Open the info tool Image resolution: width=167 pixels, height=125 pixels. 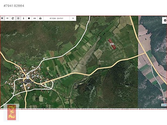pos(24,18)
